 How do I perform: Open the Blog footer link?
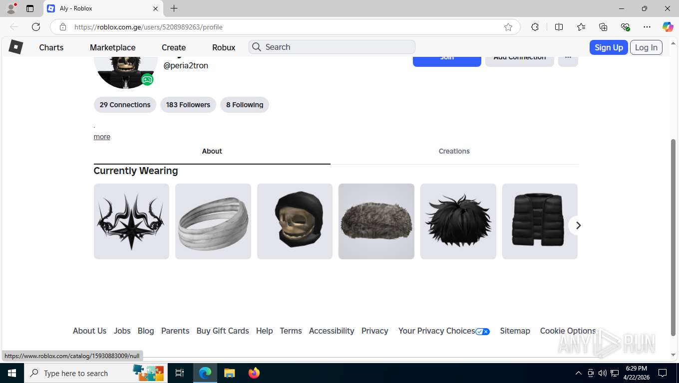pos(146,331)
